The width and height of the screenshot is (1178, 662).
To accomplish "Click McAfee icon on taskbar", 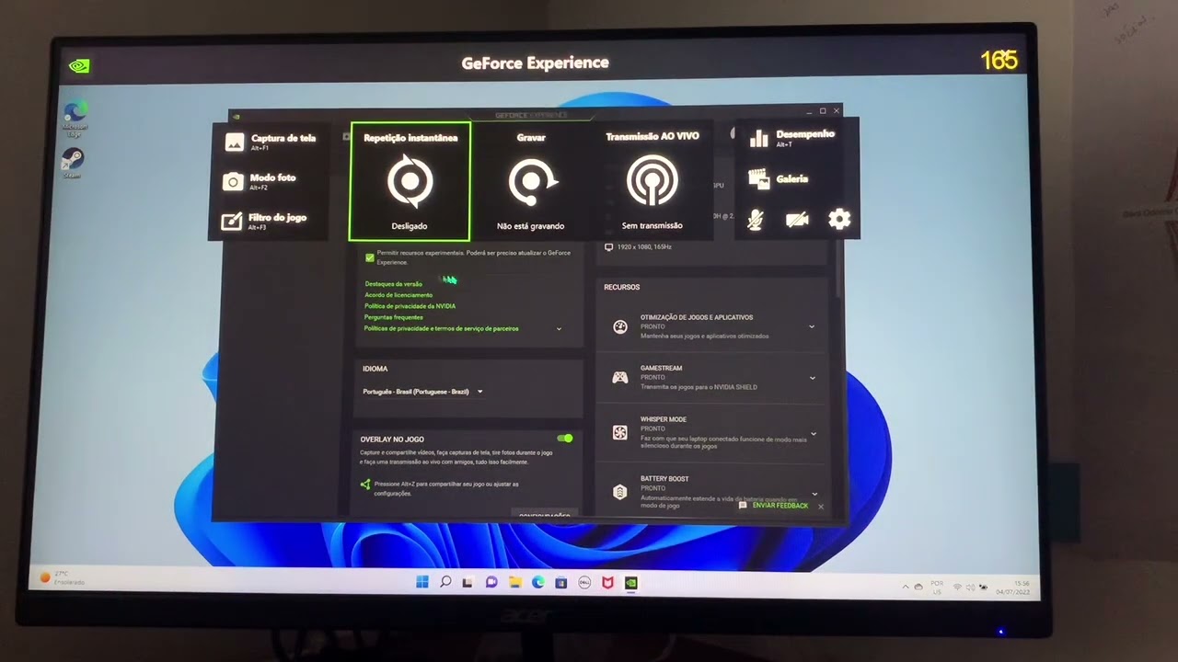I will click(x=607, y=582).
